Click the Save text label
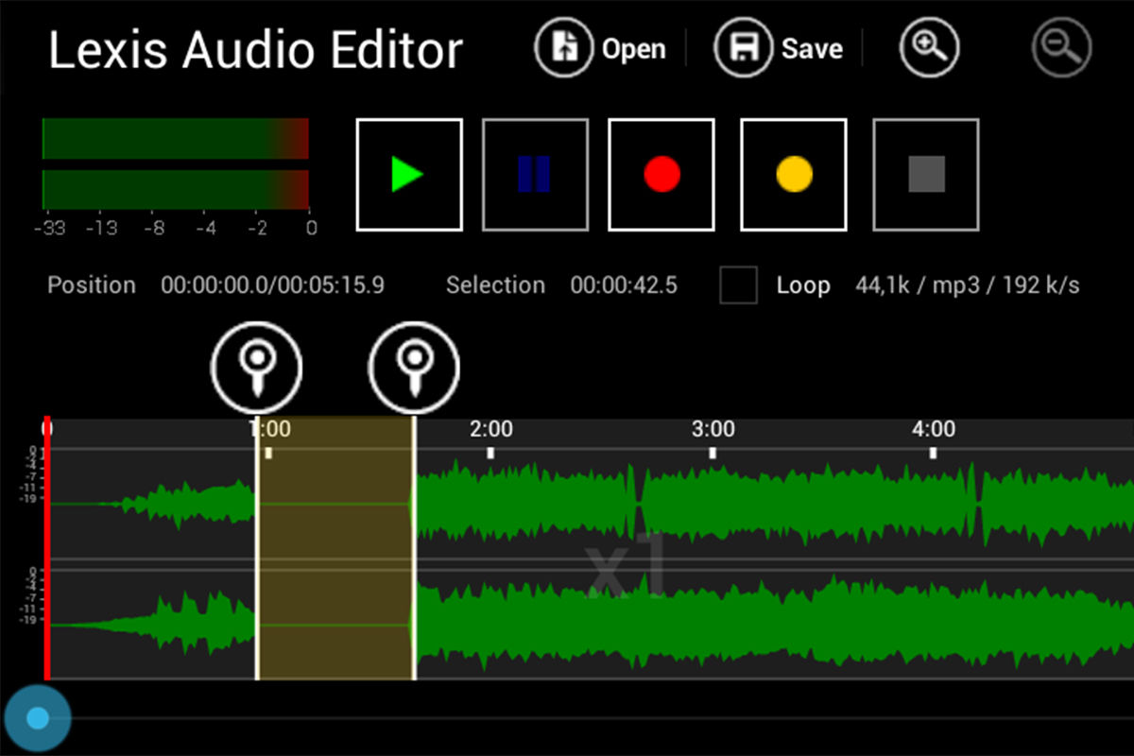 point(812,49)
